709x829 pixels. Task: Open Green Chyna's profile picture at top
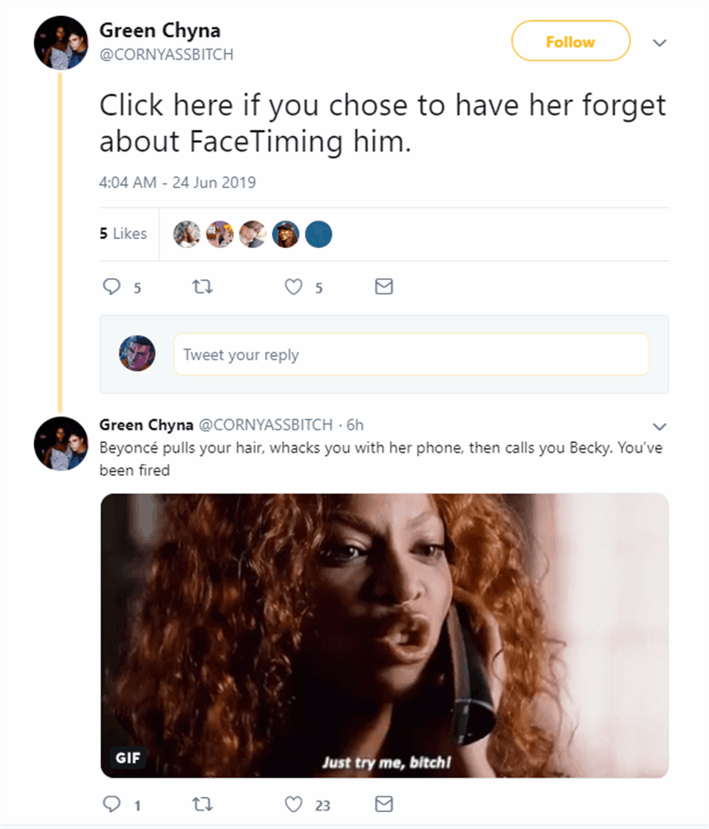59,43
